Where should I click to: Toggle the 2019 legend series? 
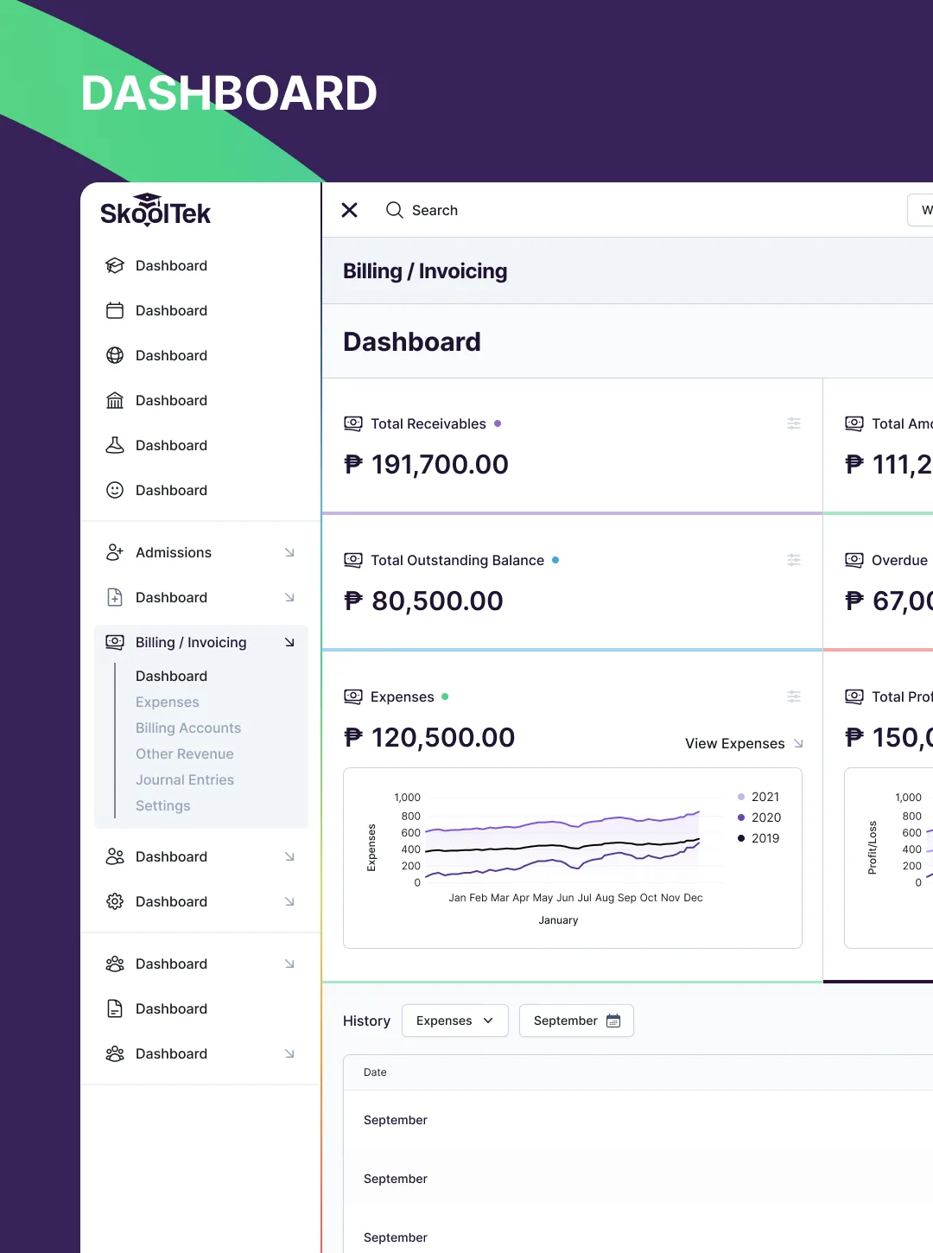758,838
